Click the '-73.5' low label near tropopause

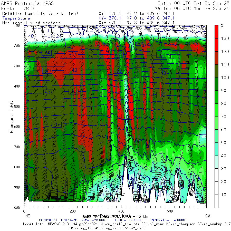(x=98, y=44)
